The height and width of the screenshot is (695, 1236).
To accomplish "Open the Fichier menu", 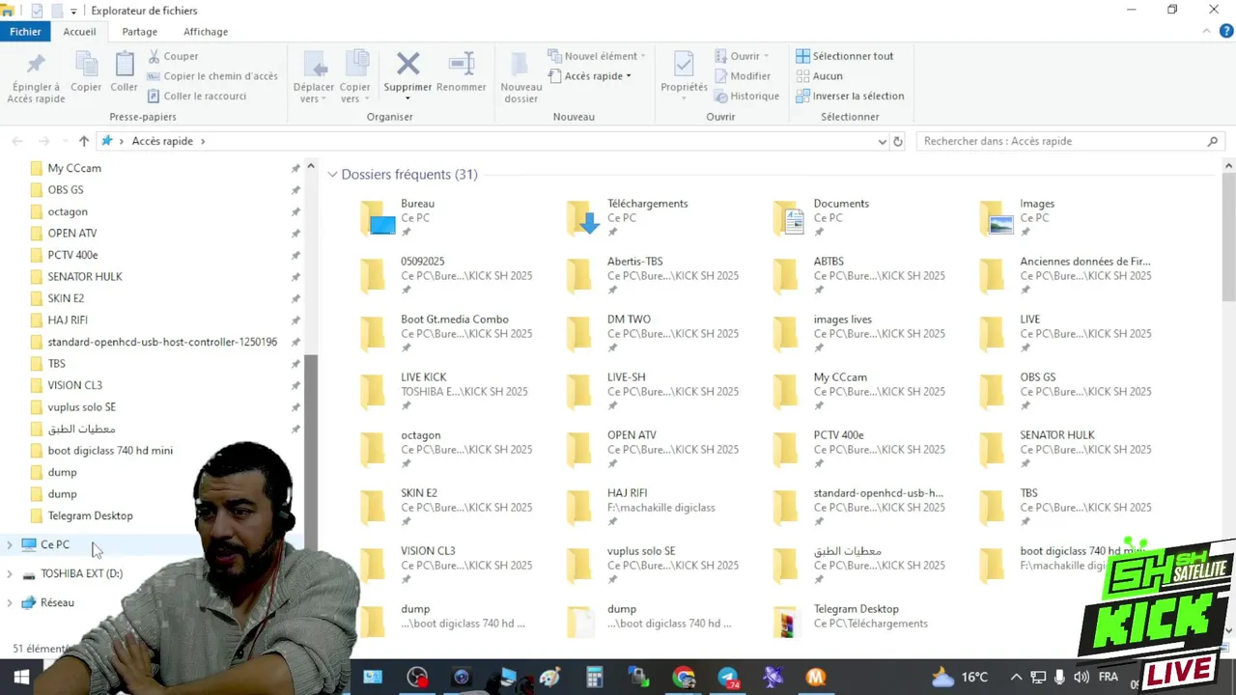I will tap(26, 32).
